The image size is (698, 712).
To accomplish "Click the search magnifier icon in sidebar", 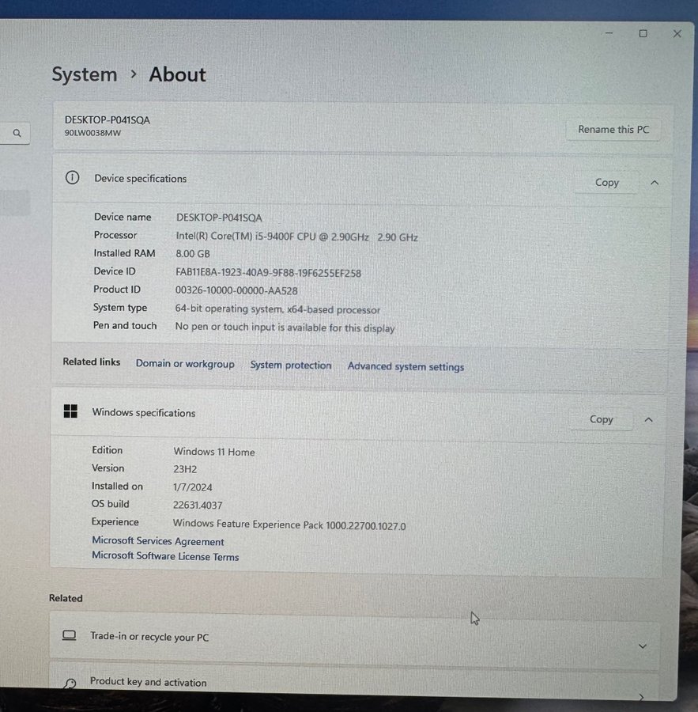I will coord(17,134).
